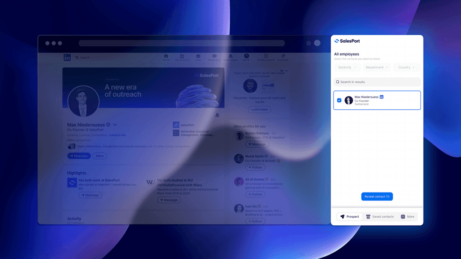Open Jobs in LinkedIn nav
The height and width of the screenshot is (259, 461).
tap(198, 58)
